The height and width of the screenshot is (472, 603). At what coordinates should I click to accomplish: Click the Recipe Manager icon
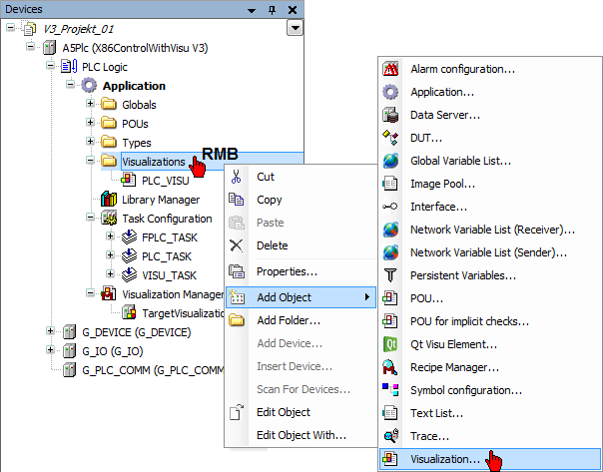click(x=390, y=367)
